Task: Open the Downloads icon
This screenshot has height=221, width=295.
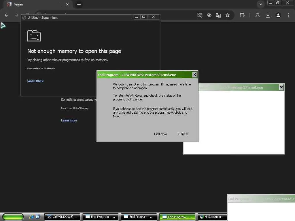Action: (268, 15)
